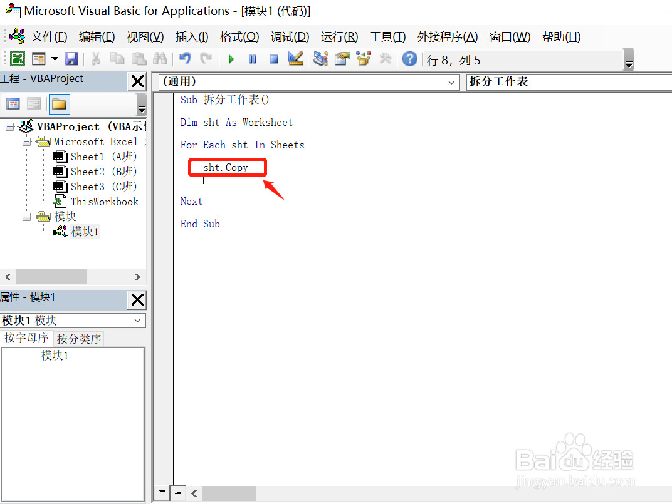Collapse VBAProject root node
Screen dimensions: 672x504
(9, 126)
